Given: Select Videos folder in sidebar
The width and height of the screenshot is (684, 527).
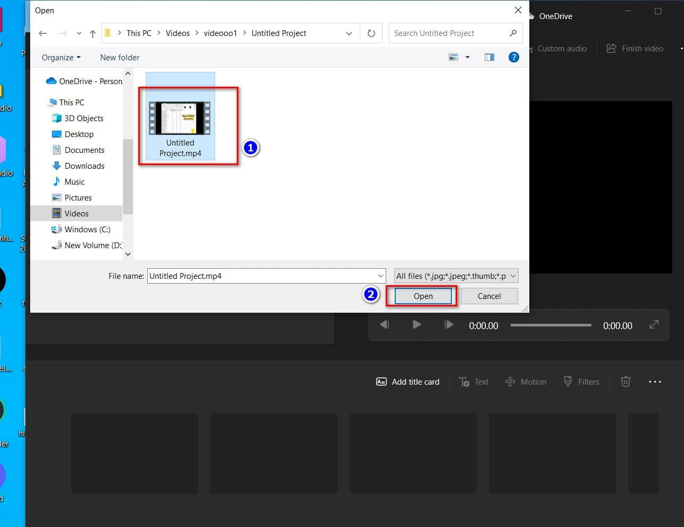Looking at the screenshot, I should pyautogui.click(x=77, y=213).
